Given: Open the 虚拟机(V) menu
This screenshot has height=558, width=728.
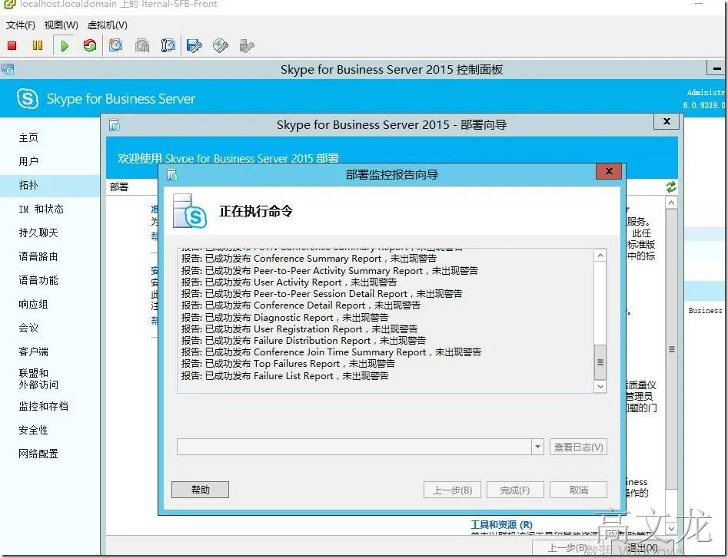Looking at the screenshot, I should click(x=108, y=25).
